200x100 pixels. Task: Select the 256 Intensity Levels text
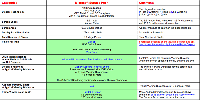click(92, 97)
